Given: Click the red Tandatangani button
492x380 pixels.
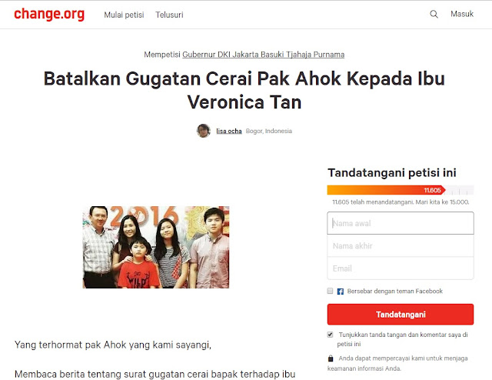Looking at the screenshot, I should (401, 315).
